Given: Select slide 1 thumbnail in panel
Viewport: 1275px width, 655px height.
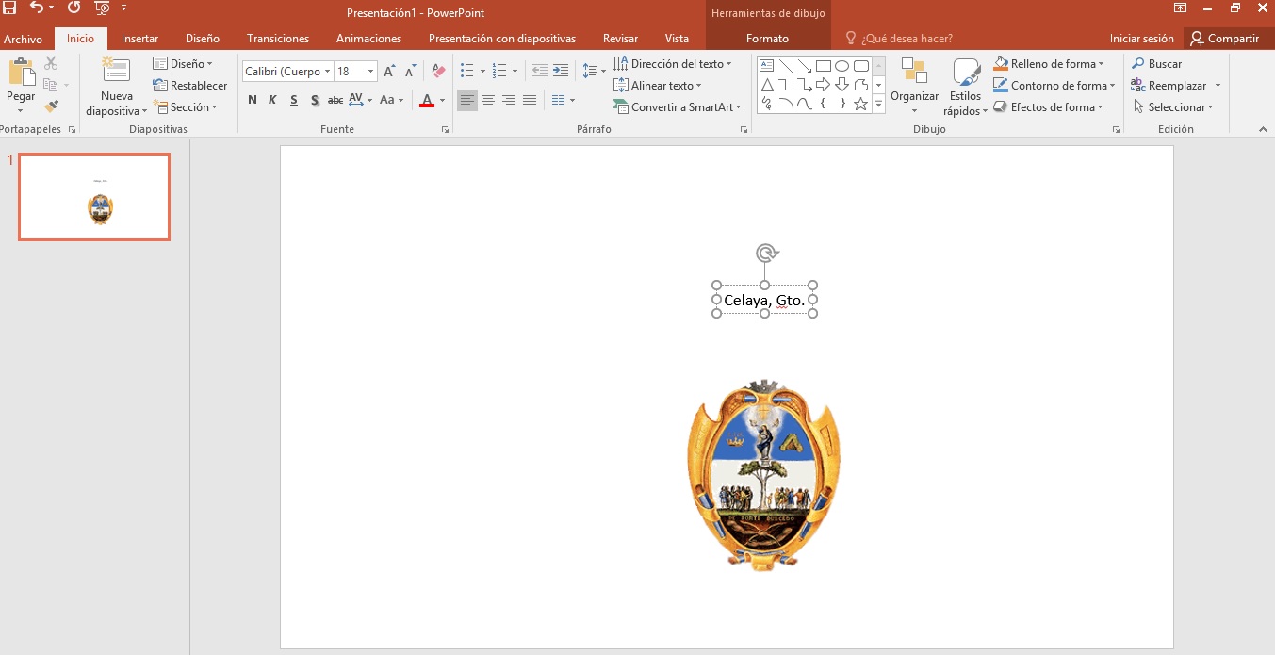Looking at the screenshot, I should [94, 197].
